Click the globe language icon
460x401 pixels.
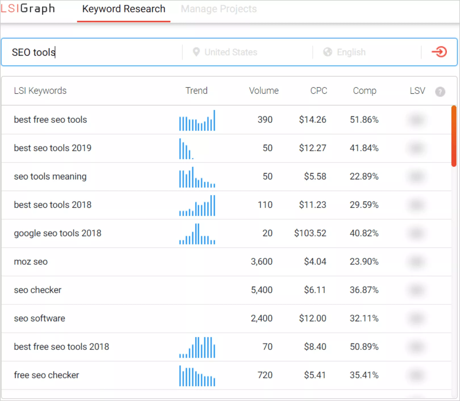pos(327,52)
